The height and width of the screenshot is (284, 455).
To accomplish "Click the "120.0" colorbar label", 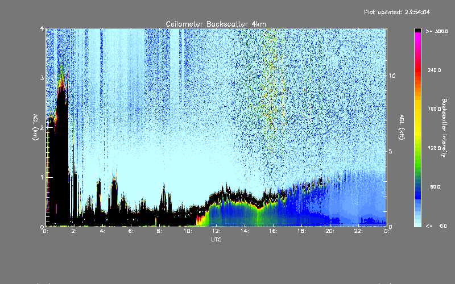I will tap(435, 148).
